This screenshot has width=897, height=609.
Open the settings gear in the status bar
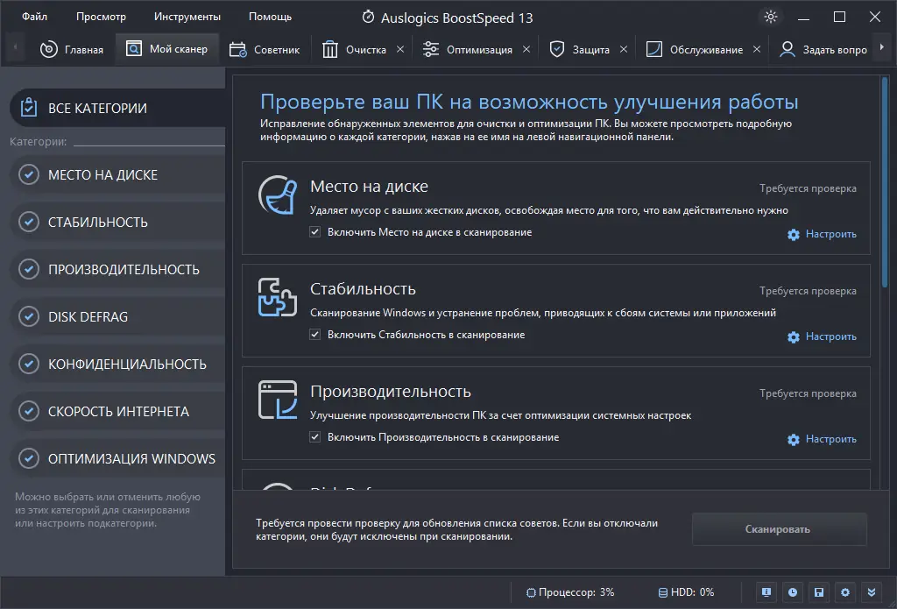point(845,592)
